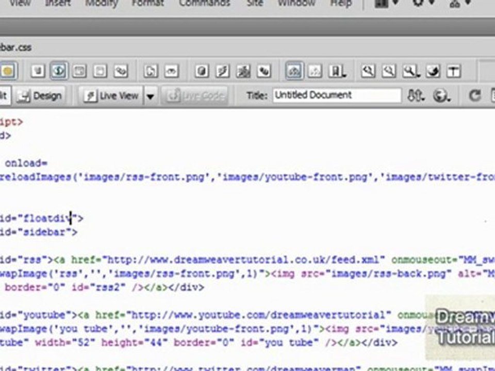Viewport: 495px width, 371px height.
Task: Click the page document icon in the toolbar
Action: click(151, 71)
